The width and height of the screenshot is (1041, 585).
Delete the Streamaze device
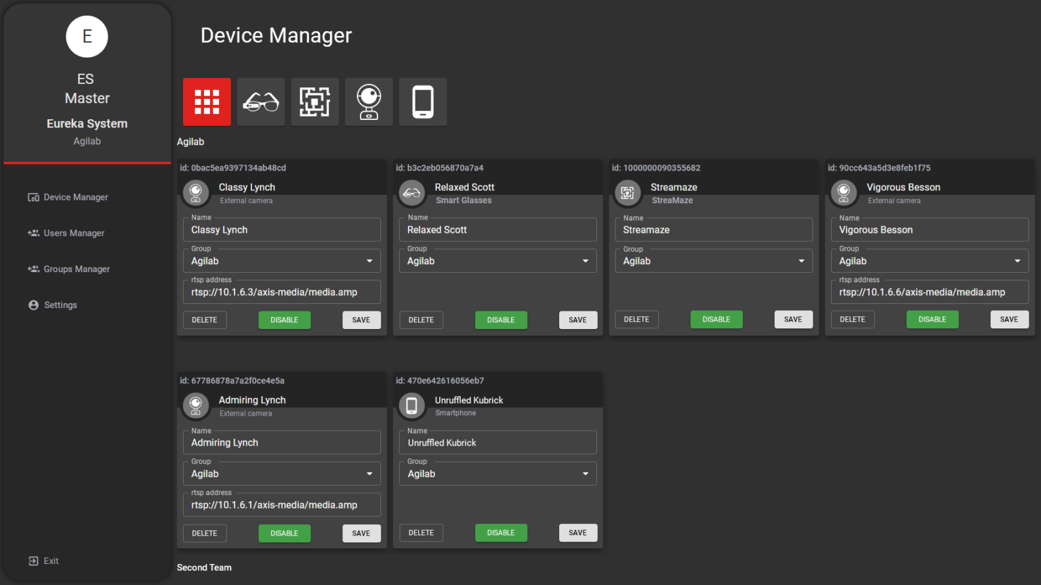coord(636,319)
